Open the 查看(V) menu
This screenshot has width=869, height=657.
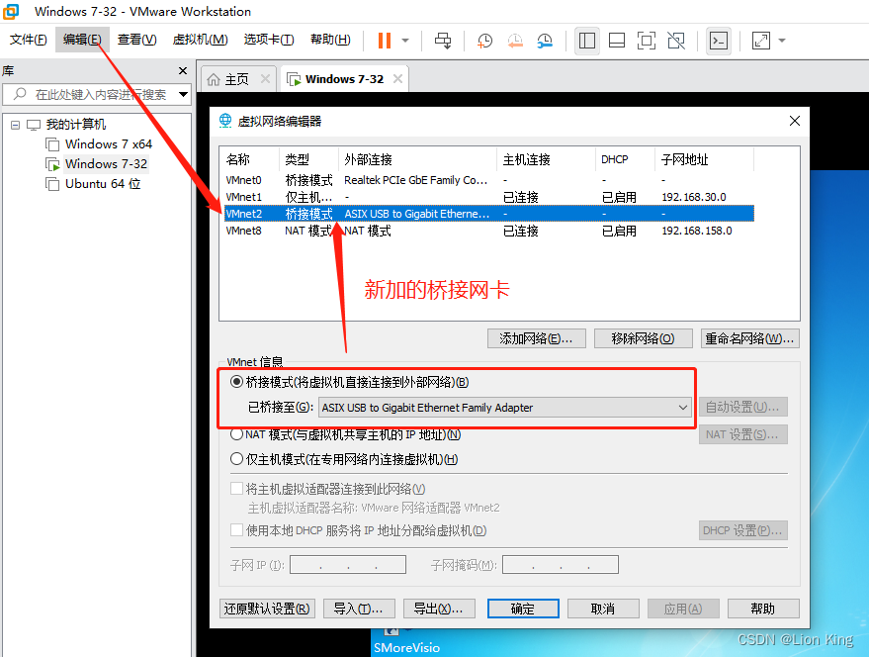point(136,40)
